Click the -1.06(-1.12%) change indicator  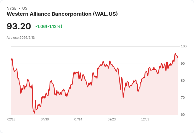[x=49, y=26]
